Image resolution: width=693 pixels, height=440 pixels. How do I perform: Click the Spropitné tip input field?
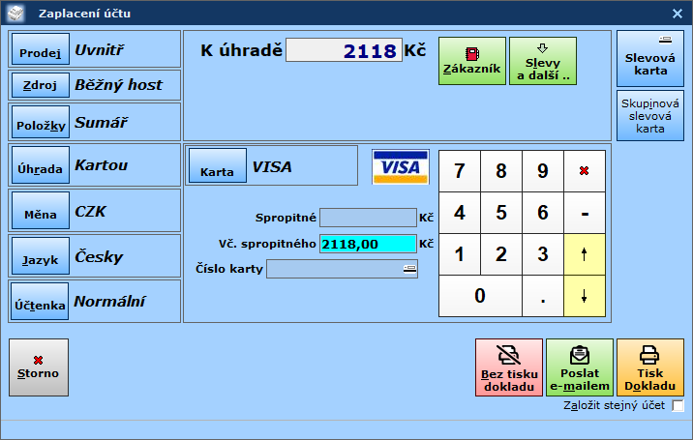point(368,218)
